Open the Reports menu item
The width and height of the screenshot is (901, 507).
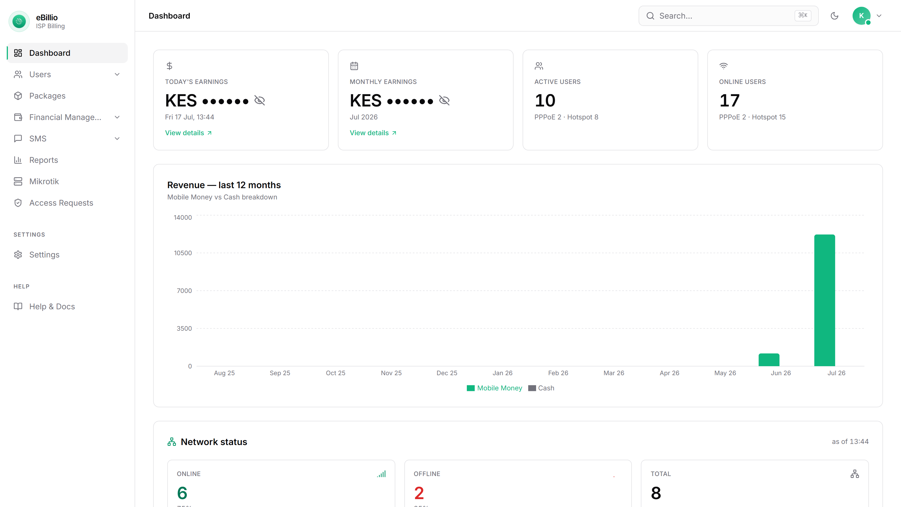[x=67, y=160]
